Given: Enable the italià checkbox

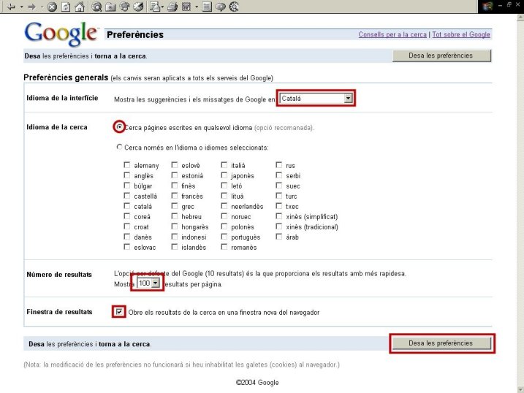Looking at the screenshot, I should (224, 164).
